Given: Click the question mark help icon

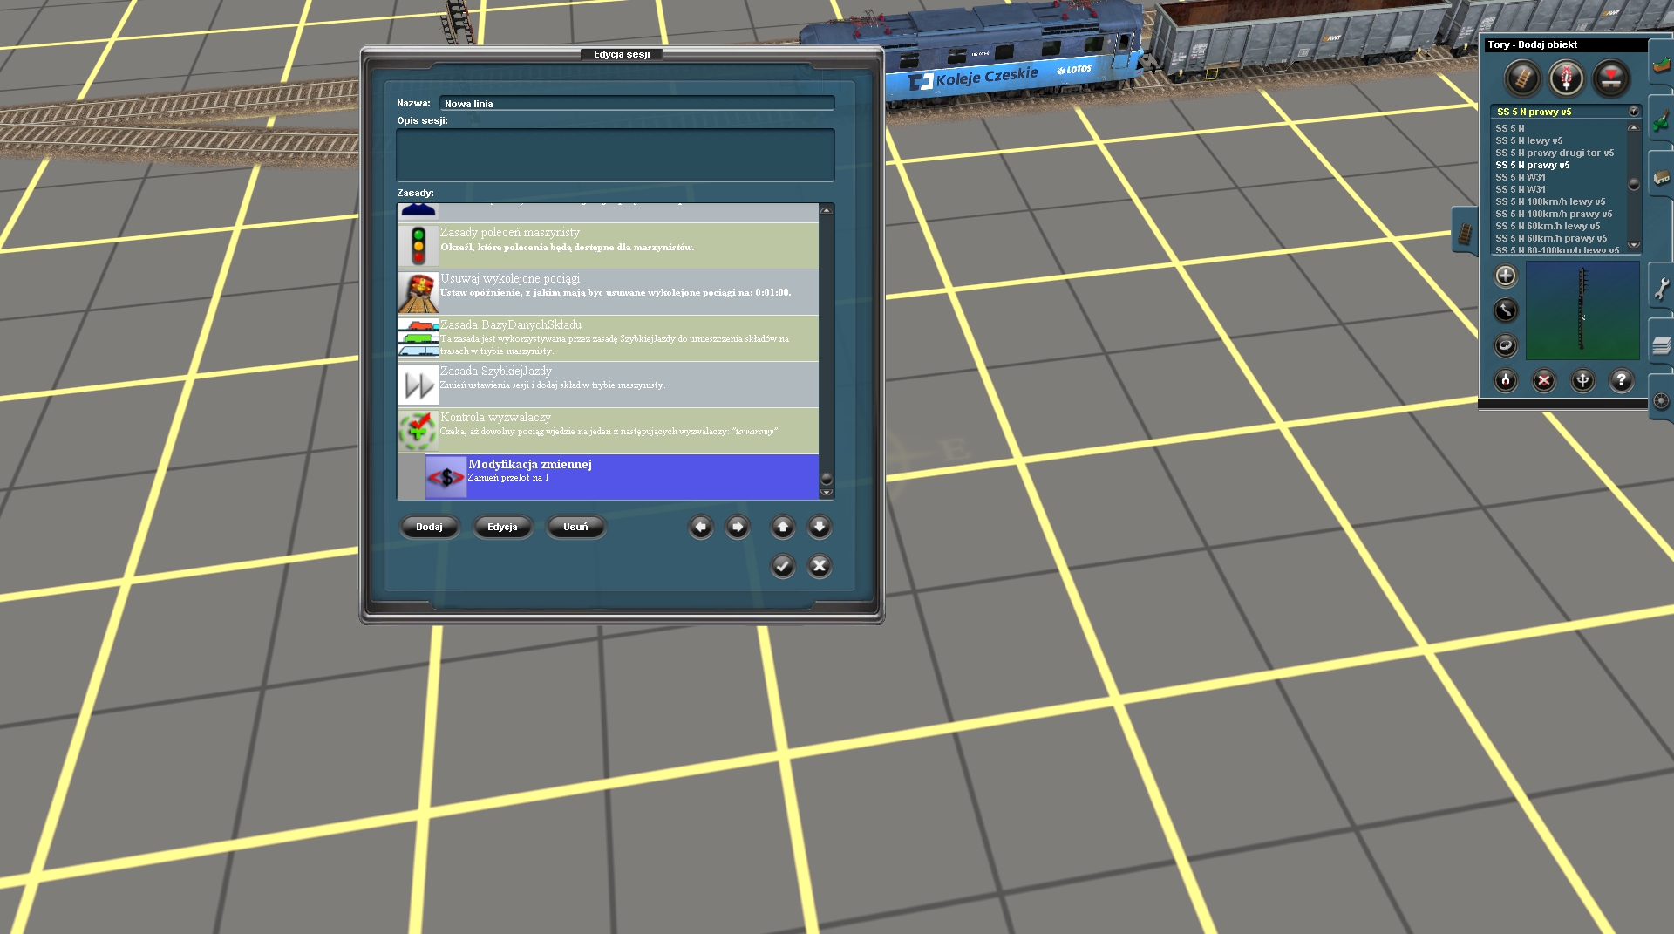Looking at the screenshot, I should [x=1621, y=380].
